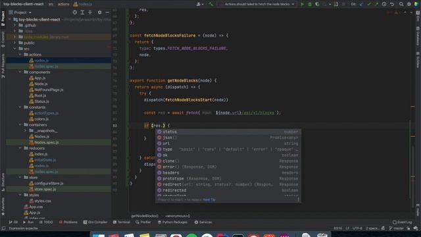Choose 'headers' completion suggestion

click(x=228, y=172)
